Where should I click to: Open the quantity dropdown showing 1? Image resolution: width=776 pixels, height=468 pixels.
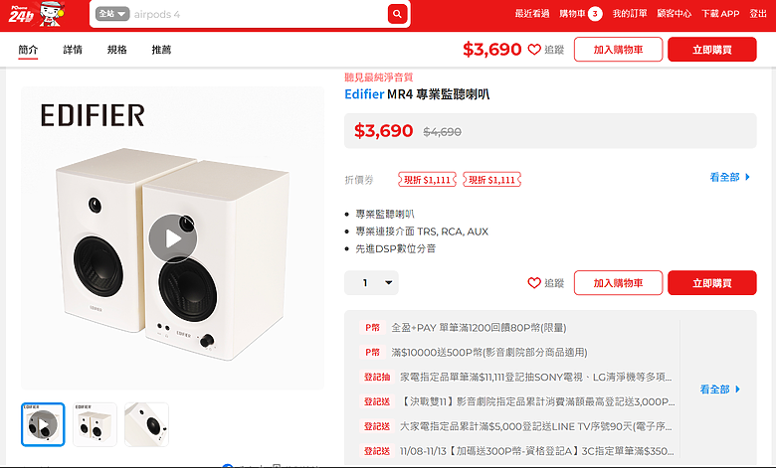(x=371, y=283)
